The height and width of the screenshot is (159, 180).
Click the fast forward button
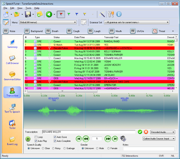(x=108, y=139)
